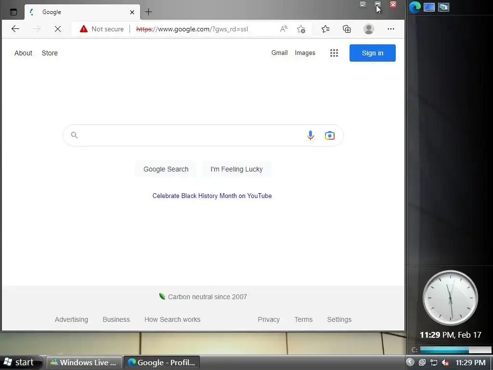Open the Terms footer link
The width and height of the screenshot is (493, 370).
tap(303, 319)
